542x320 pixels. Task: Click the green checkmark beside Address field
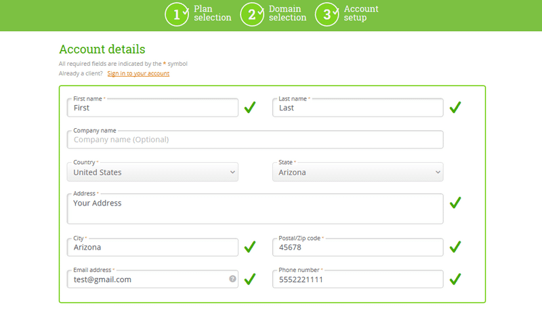(x=455, y=203)
